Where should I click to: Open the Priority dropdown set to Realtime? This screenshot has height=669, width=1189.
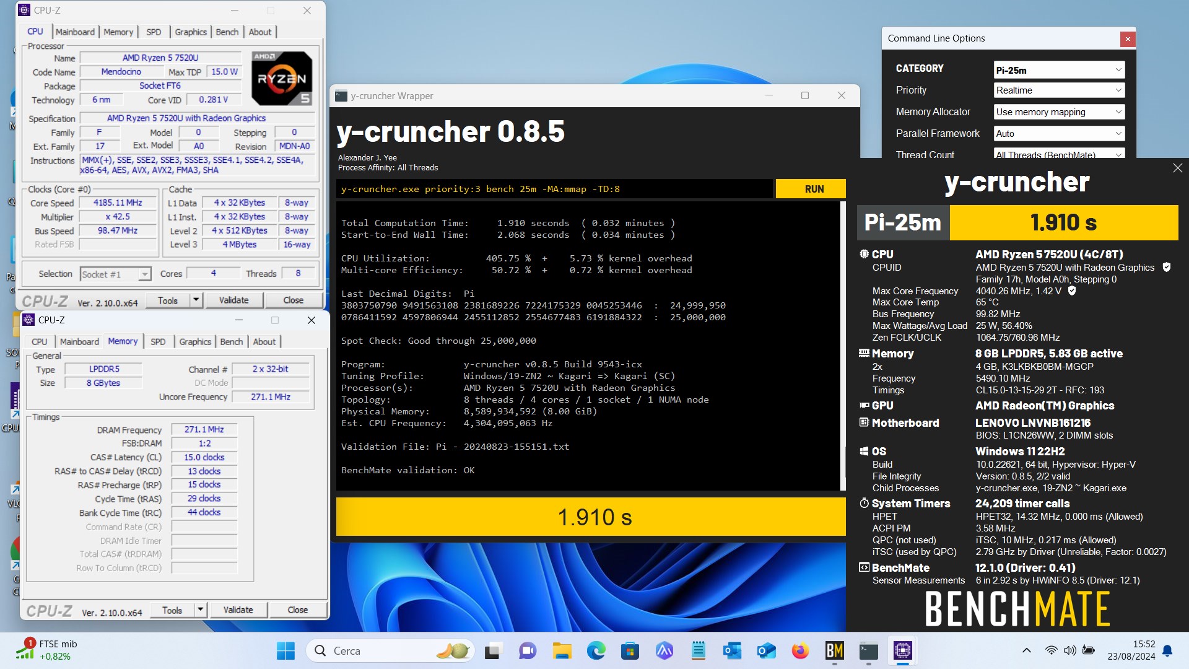pyautogui.click(x=1058, y=90)
